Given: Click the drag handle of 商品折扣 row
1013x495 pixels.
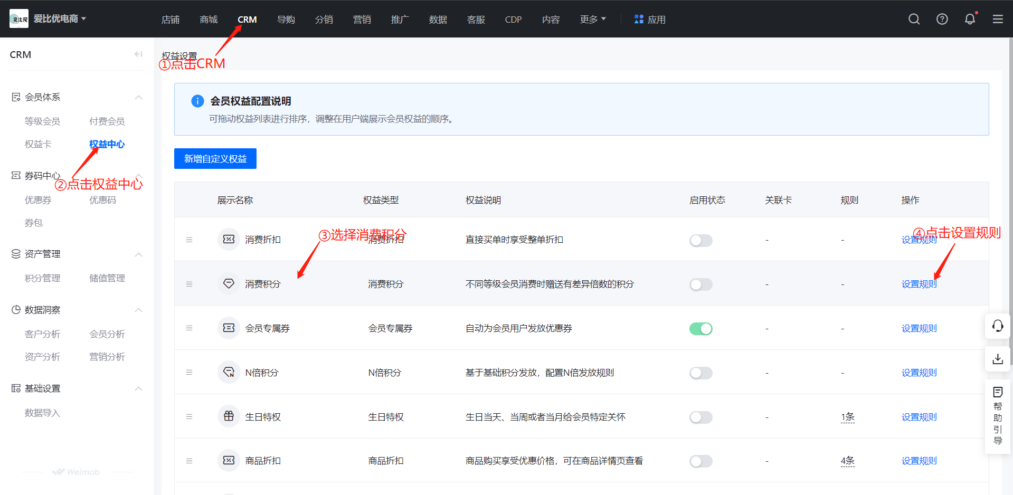Looking at the screenshot, I should tap(189, 461).
